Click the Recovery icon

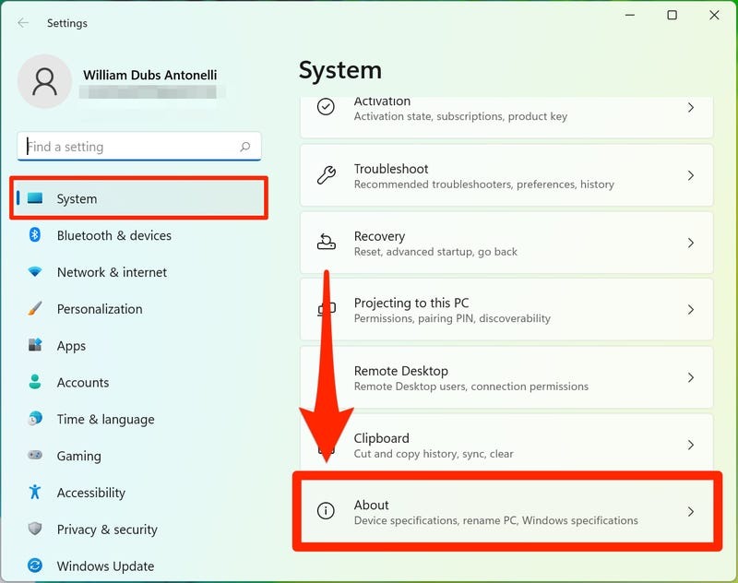tap(327, 243)
